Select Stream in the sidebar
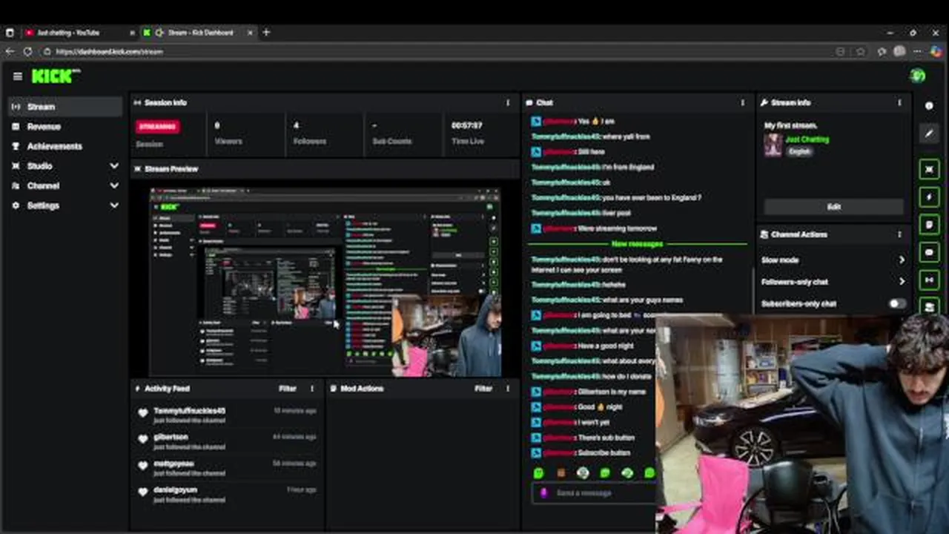The height and width of the screenshot is (534, 949). coord(65,107)
